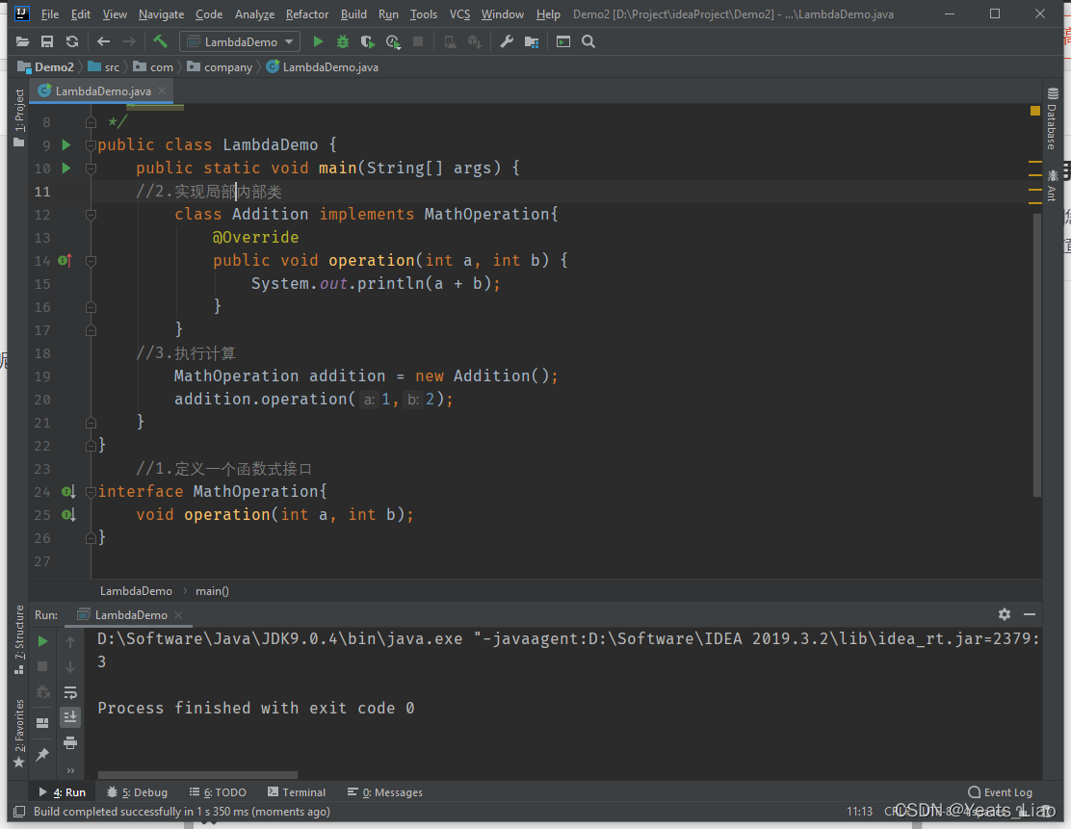Open the 5: Debug tool window
This screenshot has width=1071, height=829.
[138, 792]
